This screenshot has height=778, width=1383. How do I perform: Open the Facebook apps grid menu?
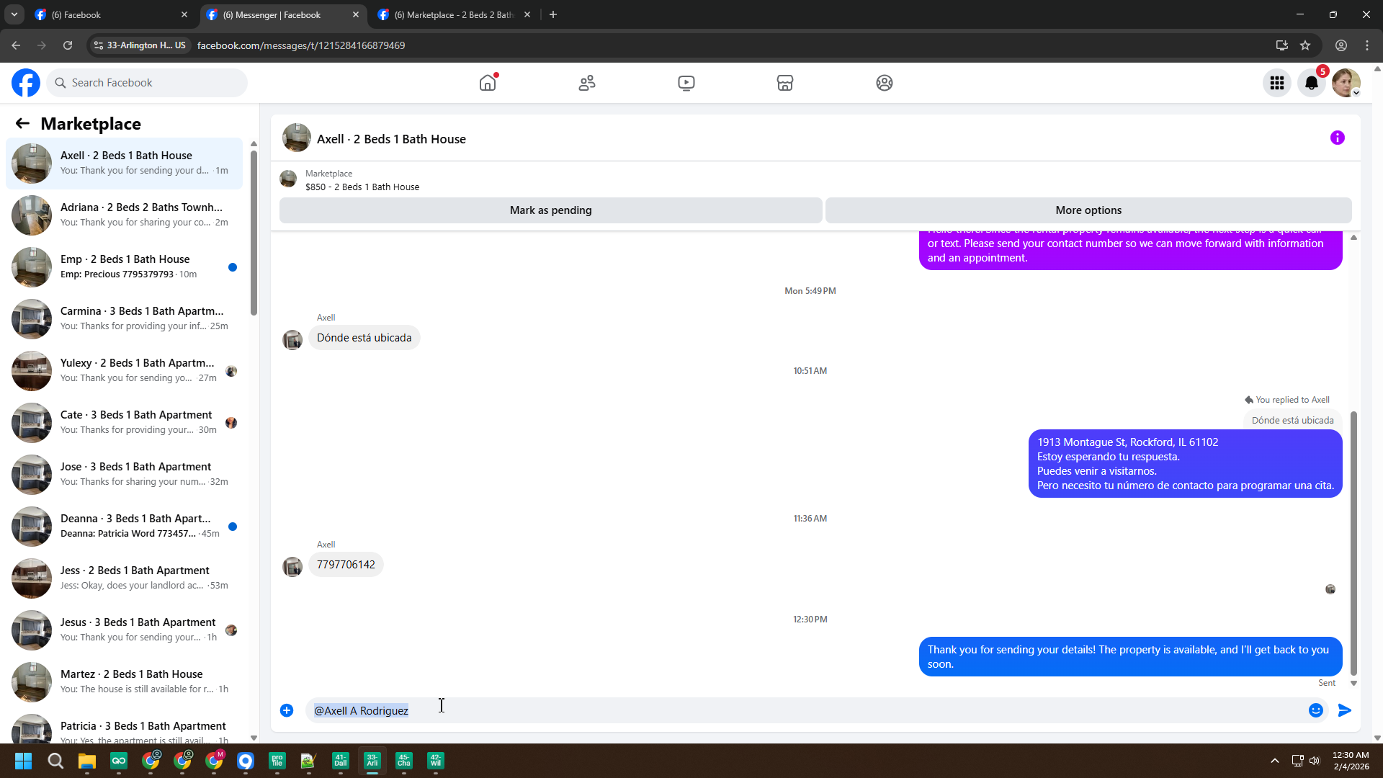tap(1277, 83)
